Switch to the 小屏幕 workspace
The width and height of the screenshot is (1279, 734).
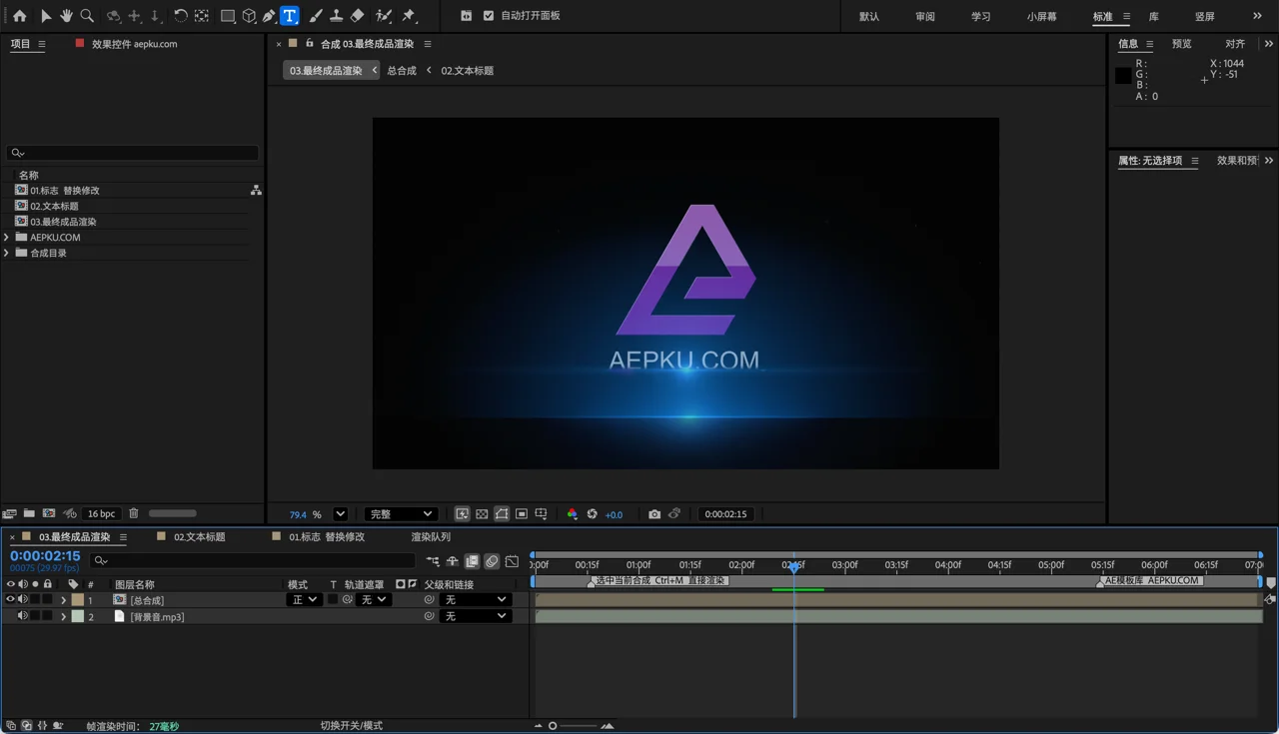pos(1042,17)
